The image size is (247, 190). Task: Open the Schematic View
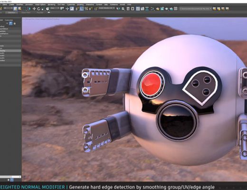coord(147,9)
